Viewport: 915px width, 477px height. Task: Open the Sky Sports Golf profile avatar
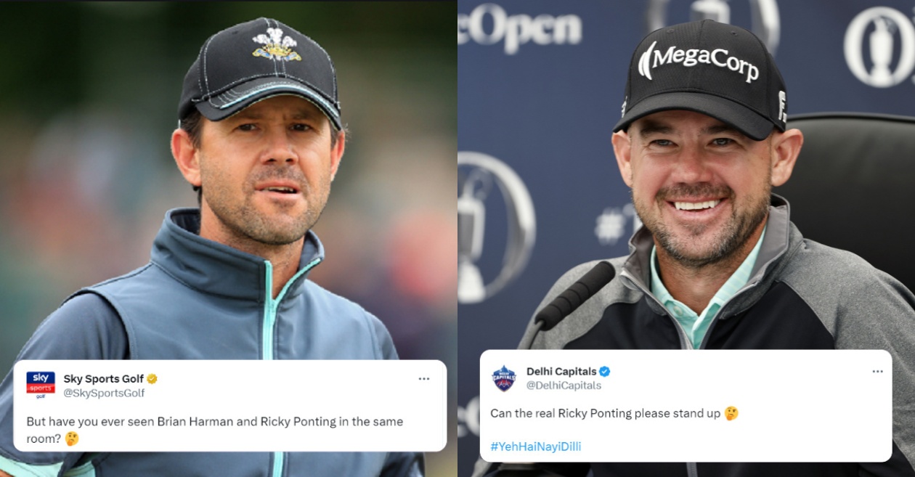click(41, 385)
